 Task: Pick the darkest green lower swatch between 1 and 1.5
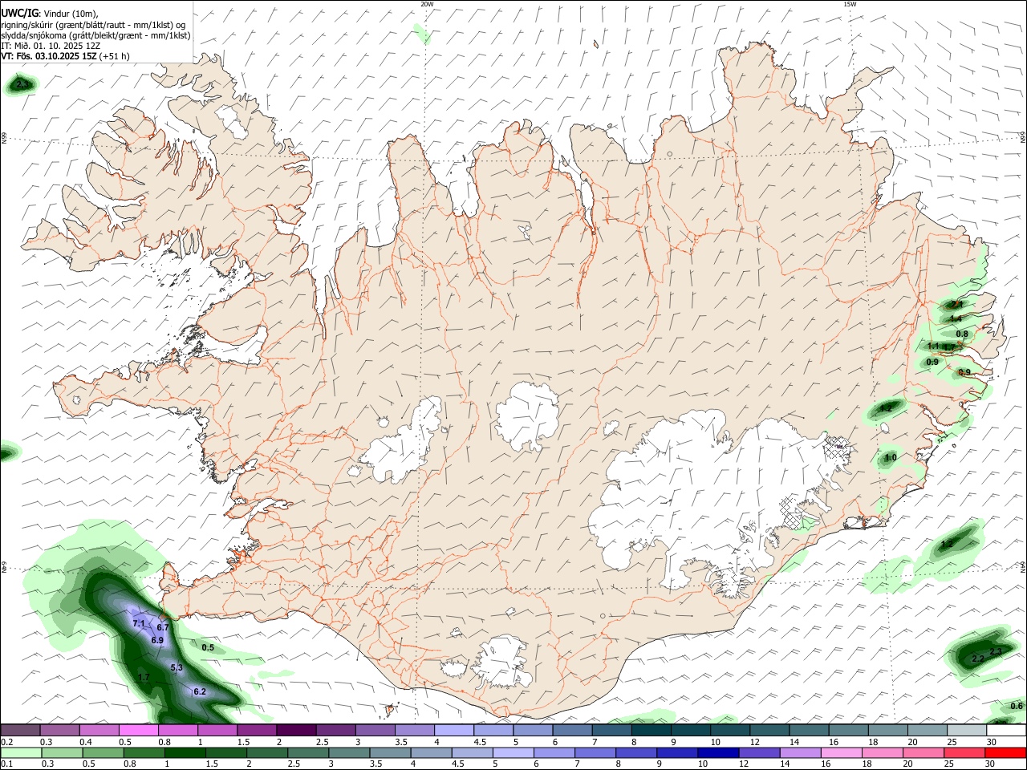184,752
